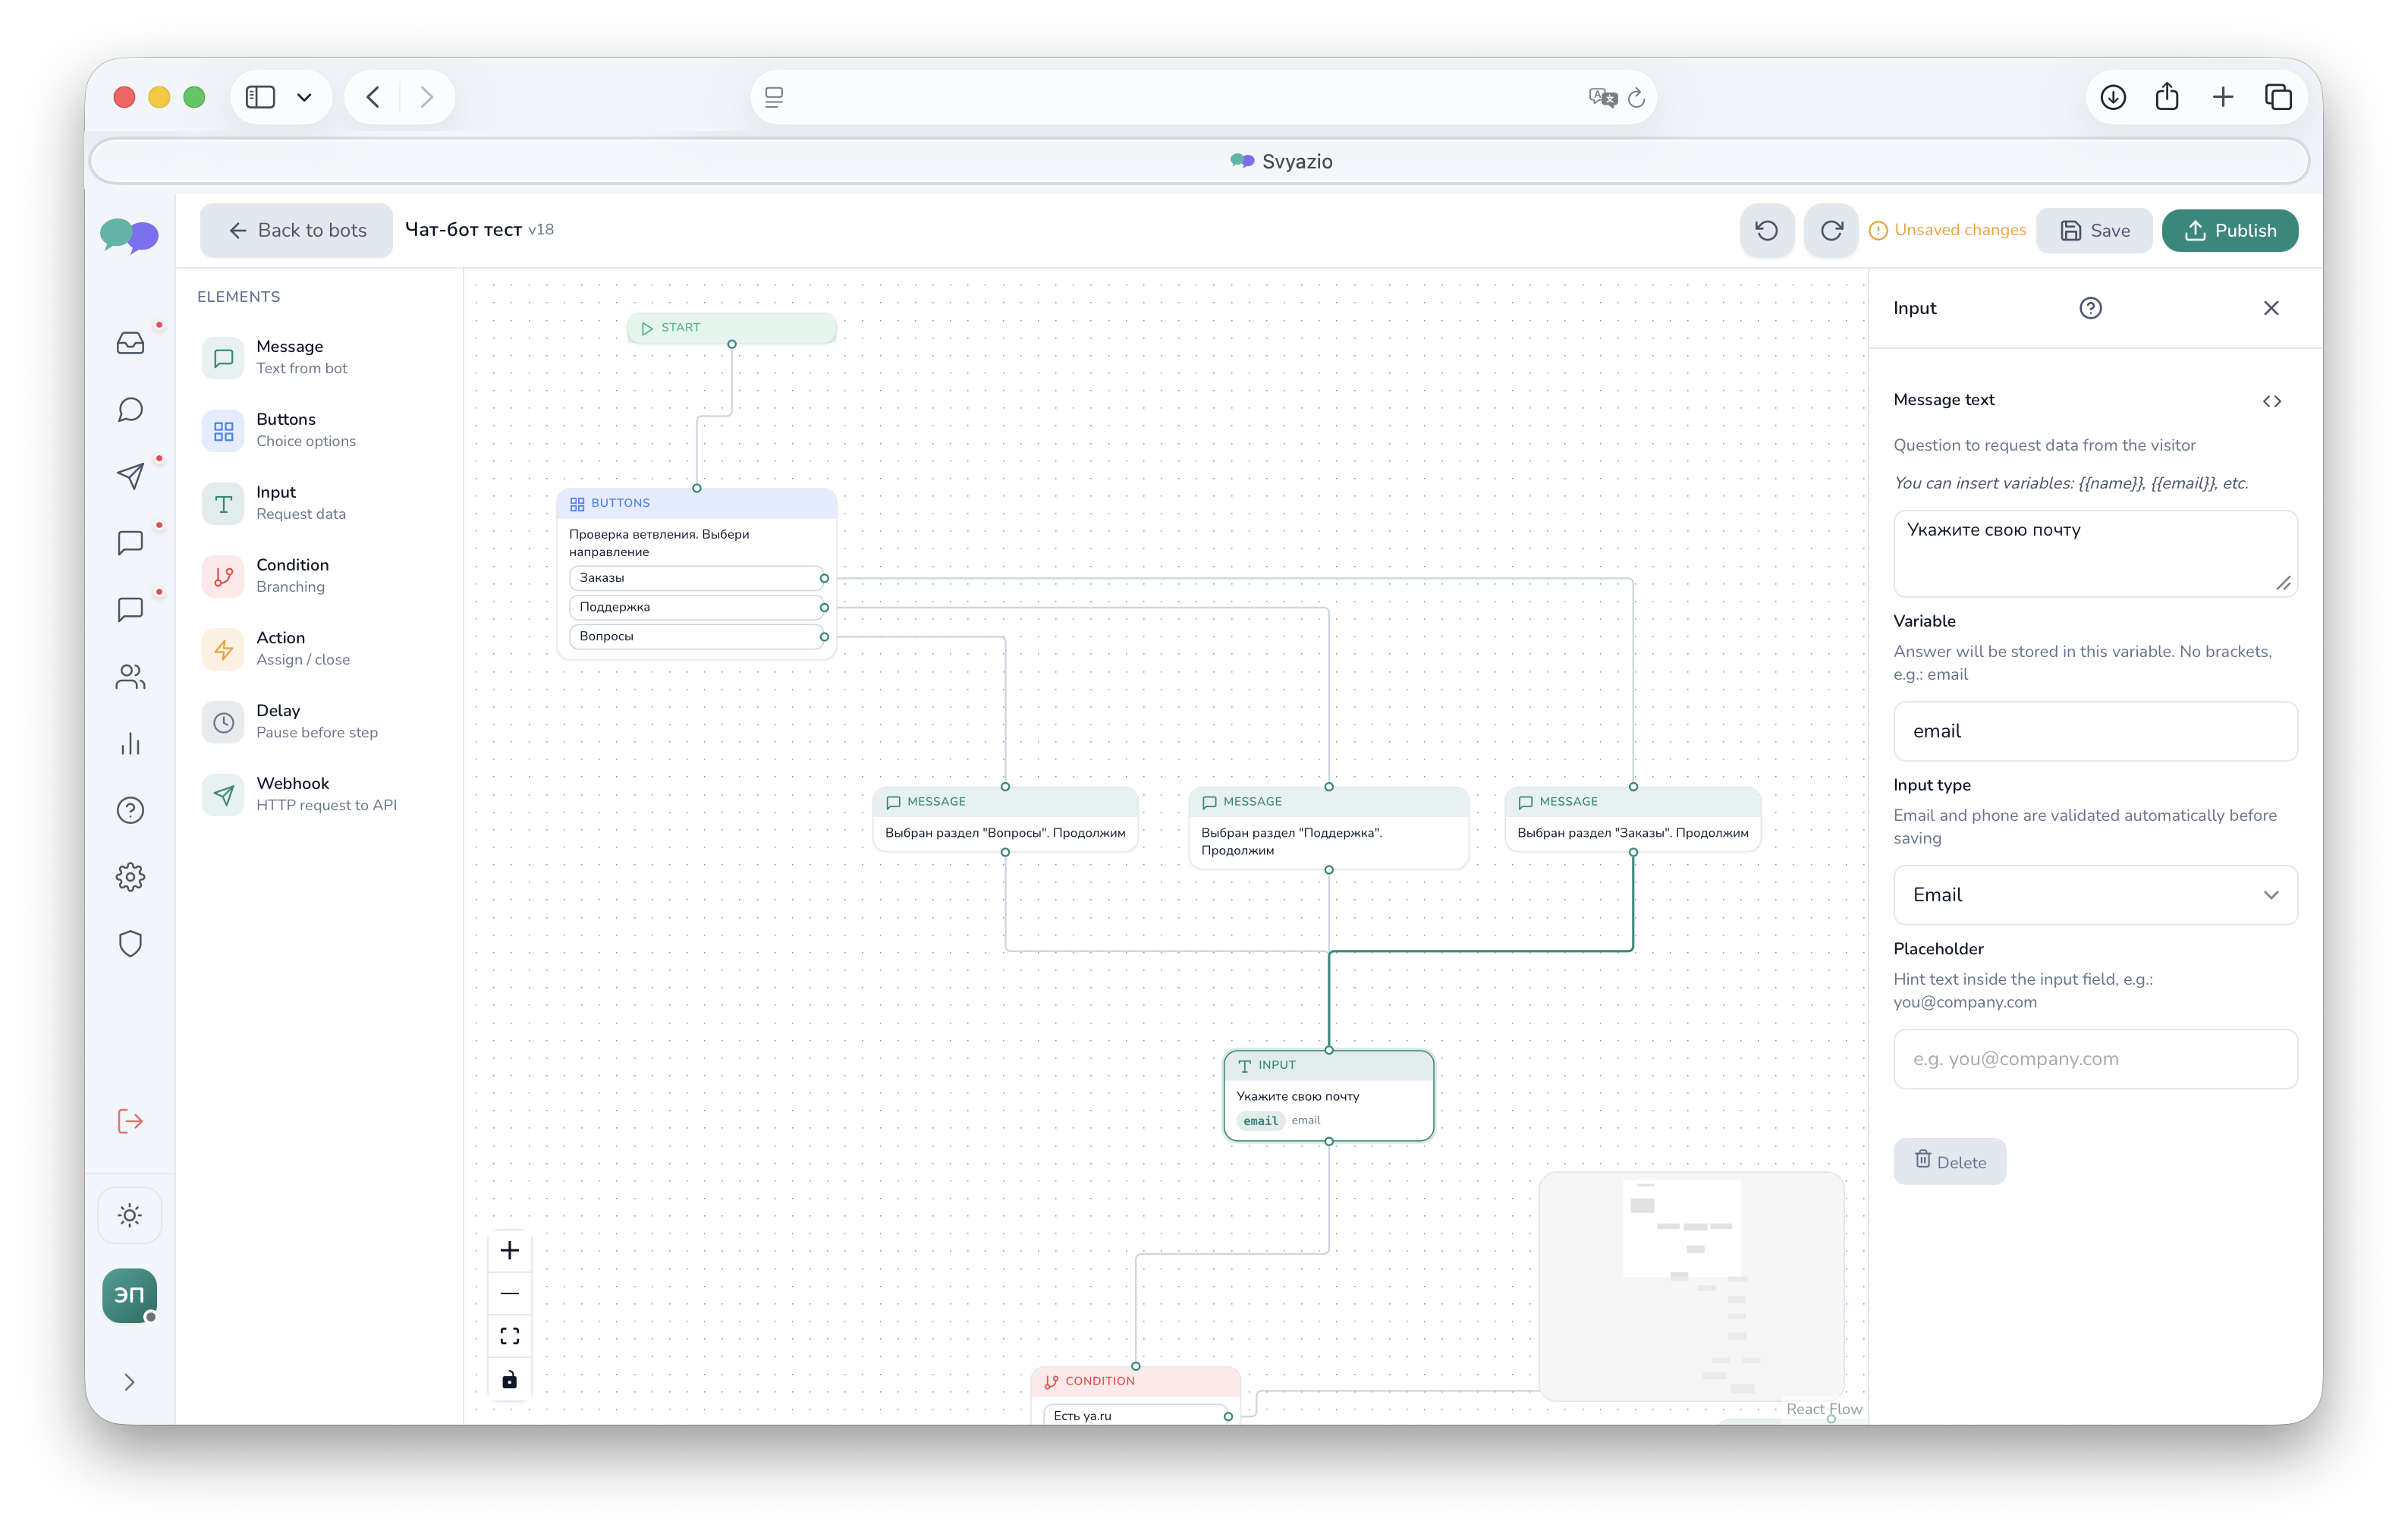Toggle the theme using the sun icon
Image resolution: width=2408 pixels, height=1537 pixels.
click(x=130, y=1214)
